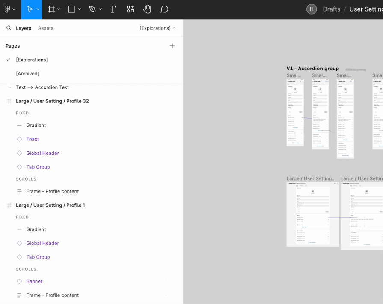Open the shape tools dropdown arrow

80,9
